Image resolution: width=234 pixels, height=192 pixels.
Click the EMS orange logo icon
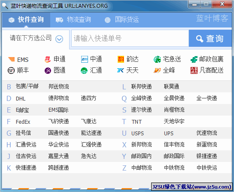(x=12, y=59)
